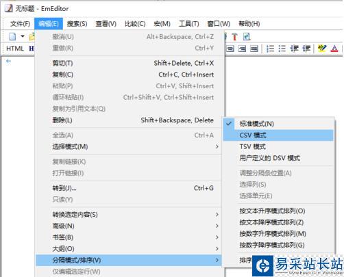This screenshot has height=277, width=344.
Task: Expand the 选择模式(M) submenu arrow
Action: [x=217, y=146]
